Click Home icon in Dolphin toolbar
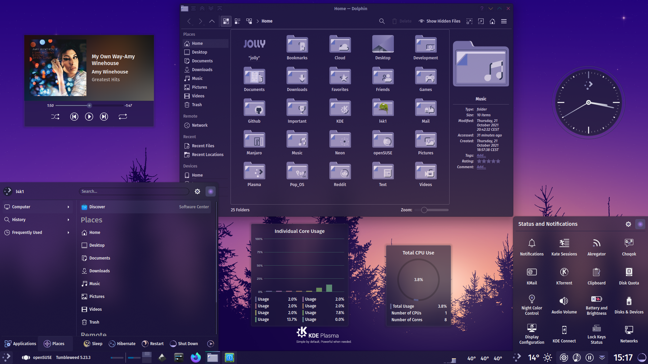Image resolution: width=648 pixels, height=364 pixels. [492, 21]
